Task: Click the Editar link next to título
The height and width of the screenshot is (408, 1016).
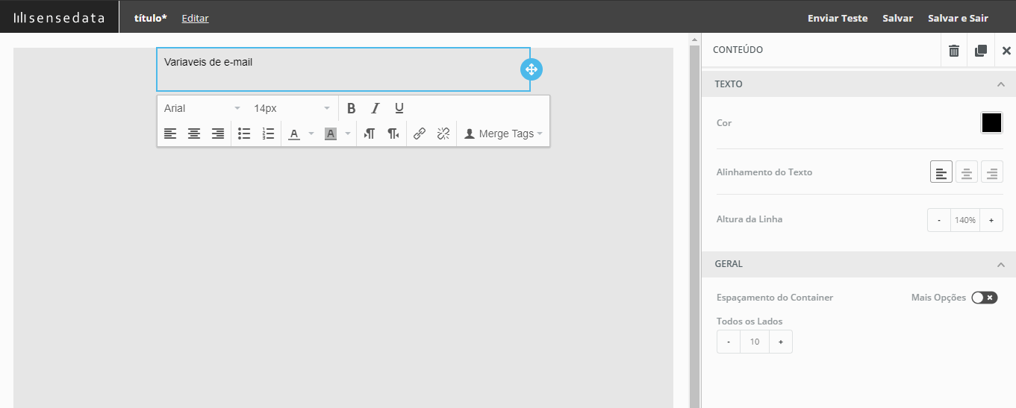Action: pyautogui.click(x=195, y=18)
